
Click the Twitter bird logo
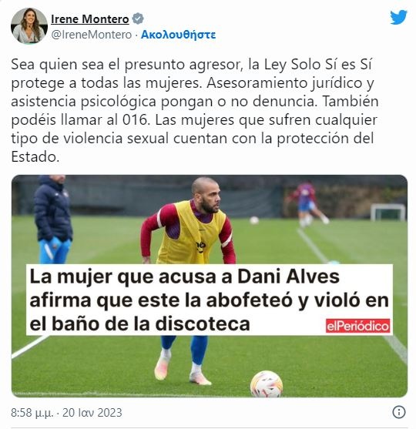pyautogui.click(x=398, y=17)
